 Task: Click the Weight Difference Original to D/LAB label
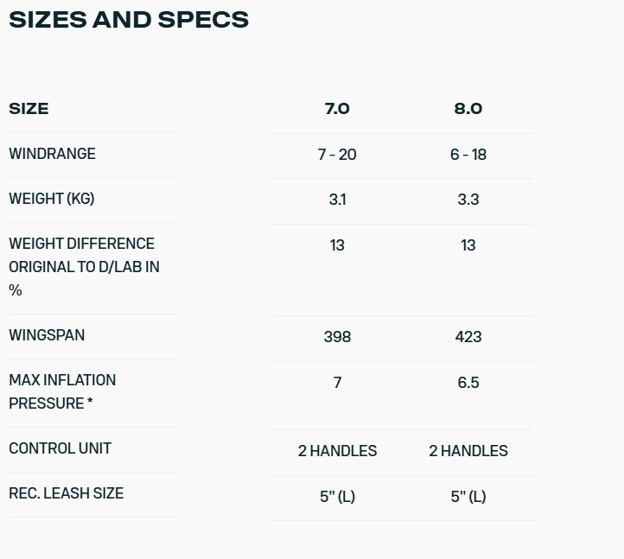(84, 267)
